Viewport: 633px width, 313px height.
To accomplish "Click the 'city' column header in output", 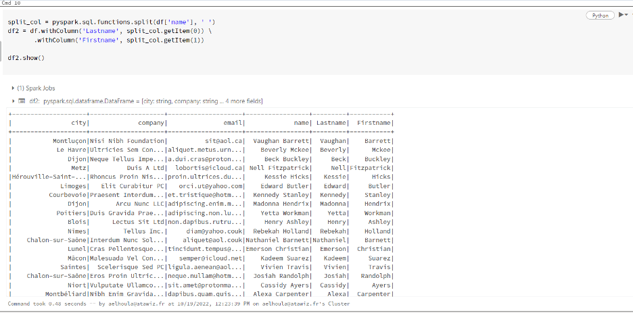I will pyautogui.click(x=78, y=123).
